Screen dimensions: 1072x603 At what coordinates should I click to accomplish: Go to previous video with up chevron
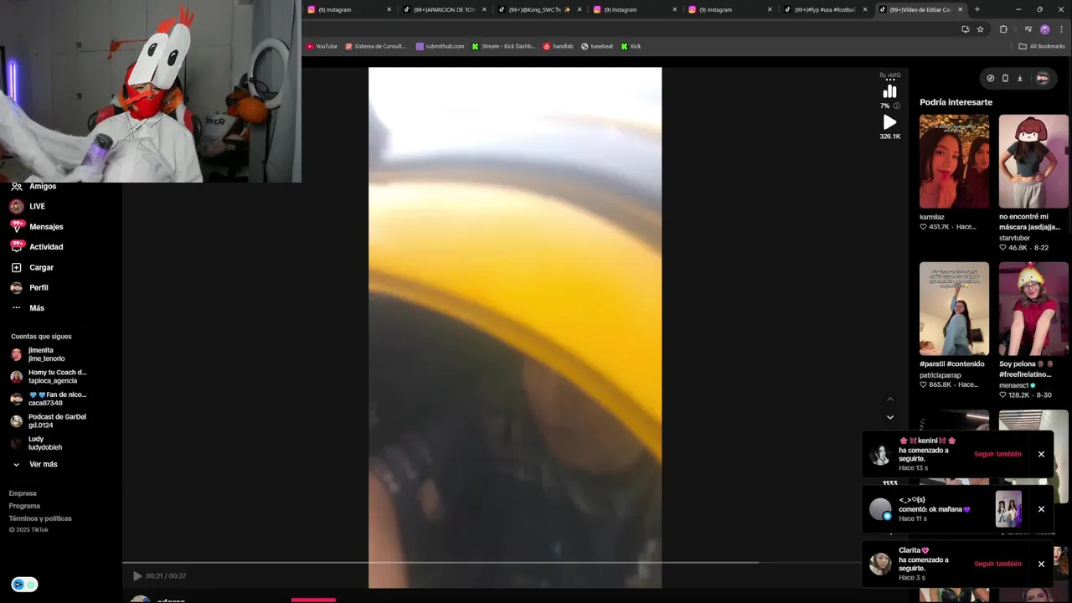tap(889, 399)
